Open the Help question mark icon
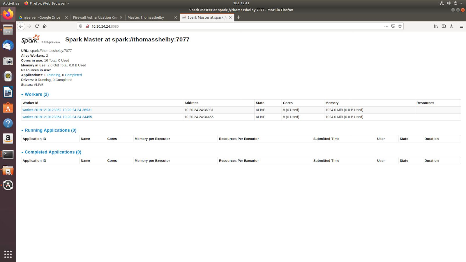The image size is (466, 262). [8, 123]
